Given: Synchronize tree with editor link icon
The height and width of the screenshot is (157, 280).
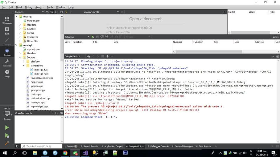Looking at the screenshot, I should click(x=52, y=12).
